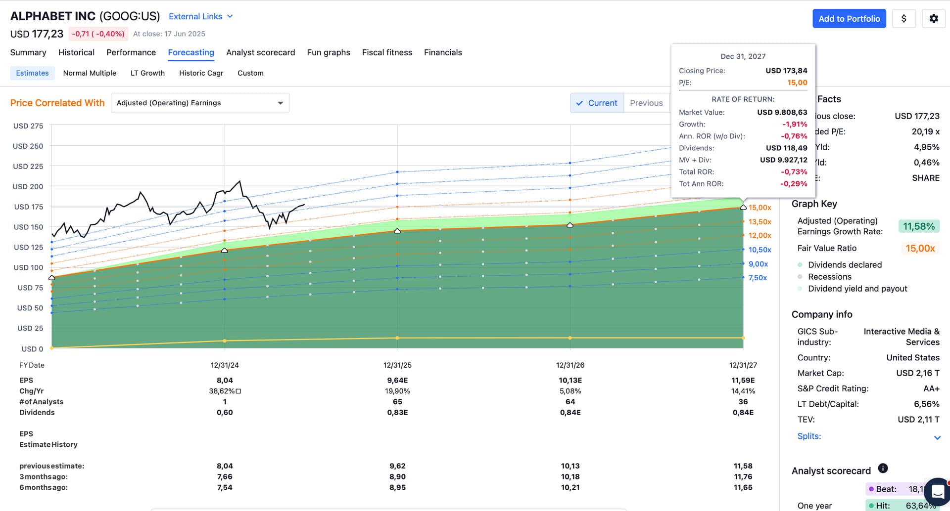The image size is (950, 511).
Task: Toggle Dividend yield and payout display
Action: coord(853,289)
